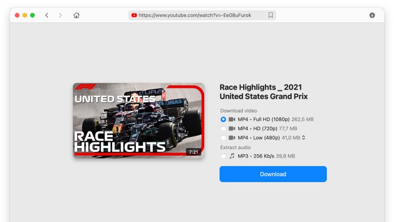Go forward with the right arrow
This screenshot has width=394, height=222.
click(x=60, y=15)
